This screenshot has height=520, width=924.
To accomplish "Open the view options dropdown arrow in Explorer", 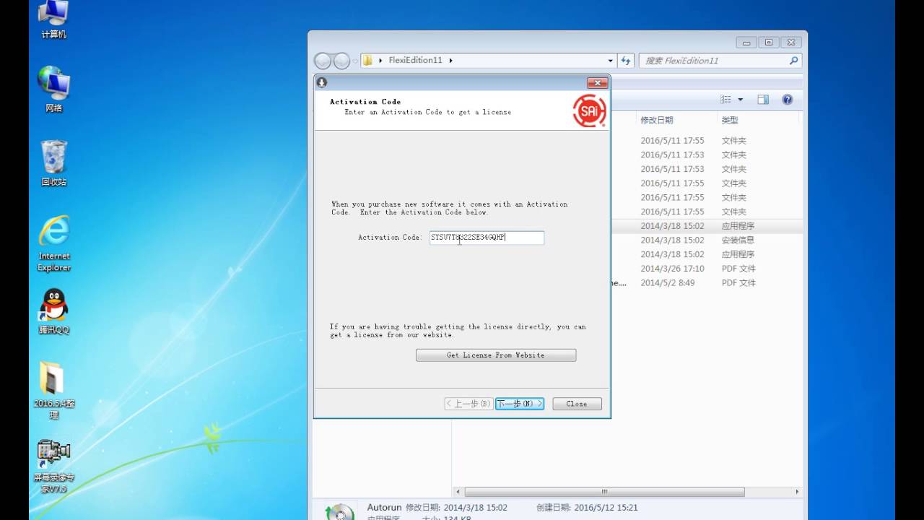I will tap(740, 100).
